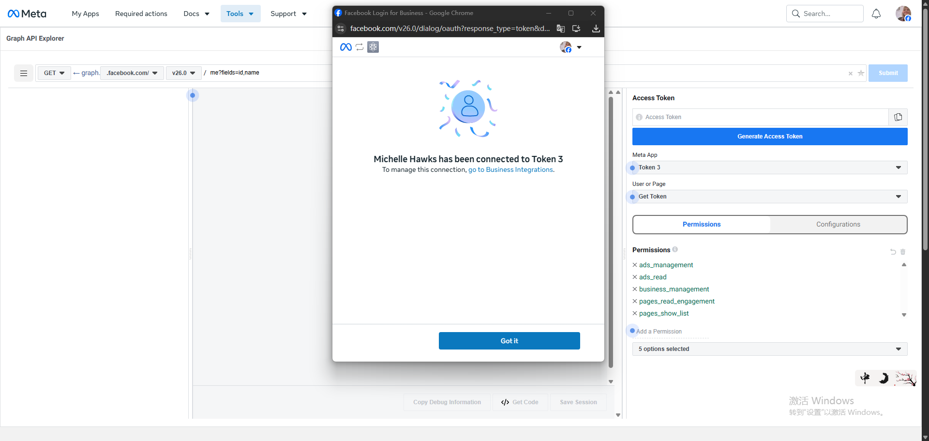The image size is (929, 441).
Task: Remove the ads_read permission
Action: tap(635, 277)
